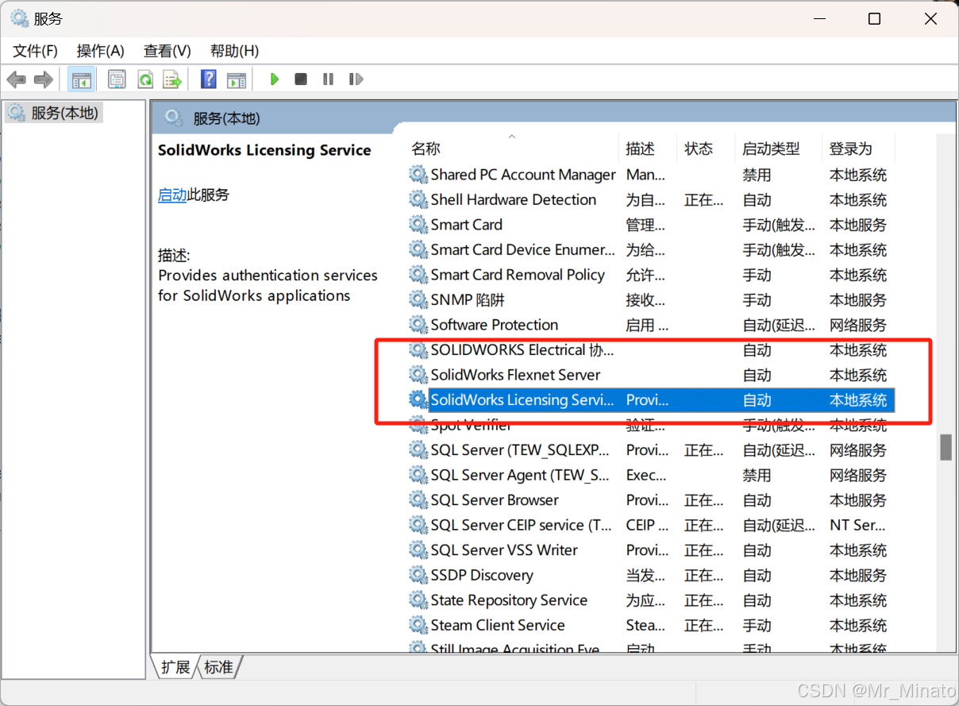
Task: Click 手动 startup type of Steam Client Service
Action: [757, 625]
